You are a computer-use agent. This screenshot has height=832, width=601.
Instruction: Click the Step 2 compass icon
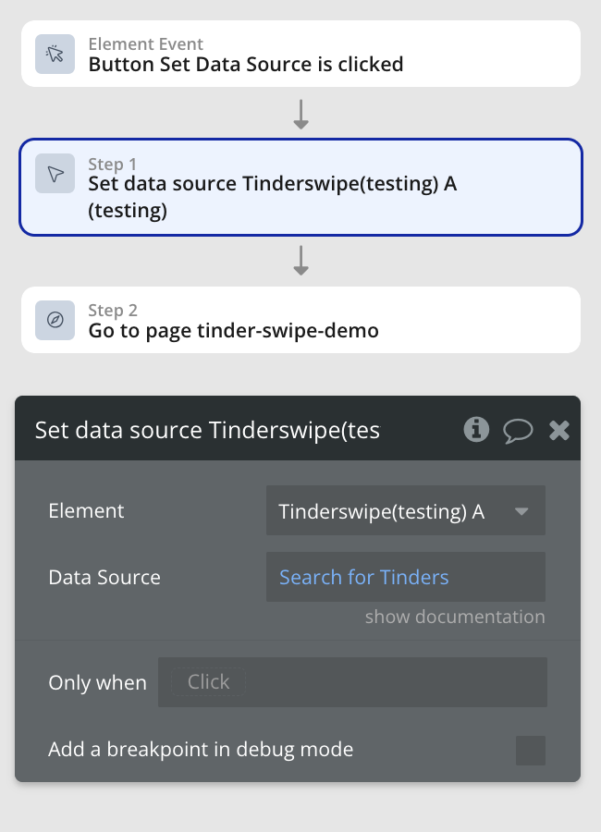[55, 320]
